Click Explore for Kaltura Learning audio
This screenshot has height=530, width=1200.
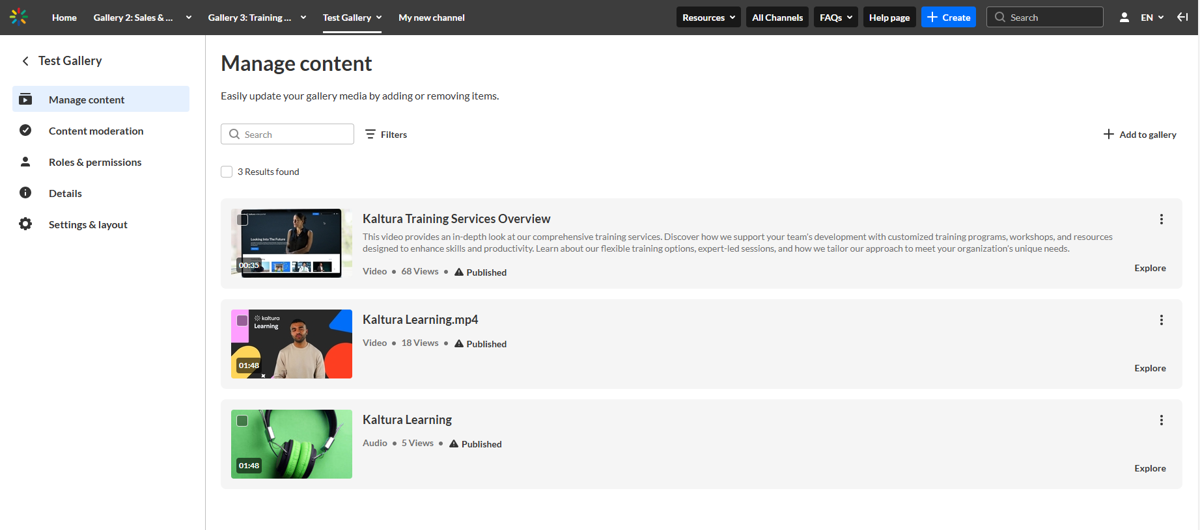point(1150,468)
